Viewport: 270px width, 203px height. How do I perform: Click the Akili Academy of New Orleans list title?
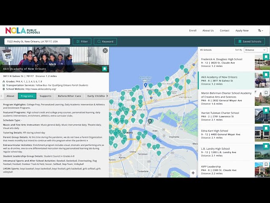point(219,77)
